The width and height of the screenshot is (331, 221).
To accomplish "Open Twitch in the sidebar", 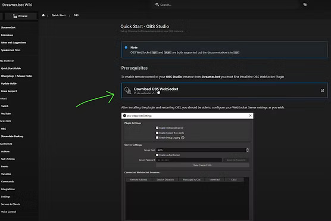I will click(5, 106).
